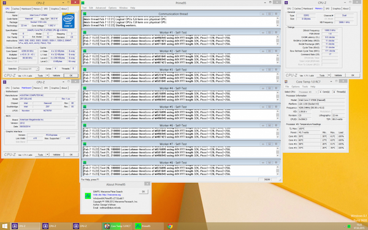Expand Tools dropdown arrow in Mainboard CPU-Z window
This screenshot has height=230, width=368.
point(47,155)
